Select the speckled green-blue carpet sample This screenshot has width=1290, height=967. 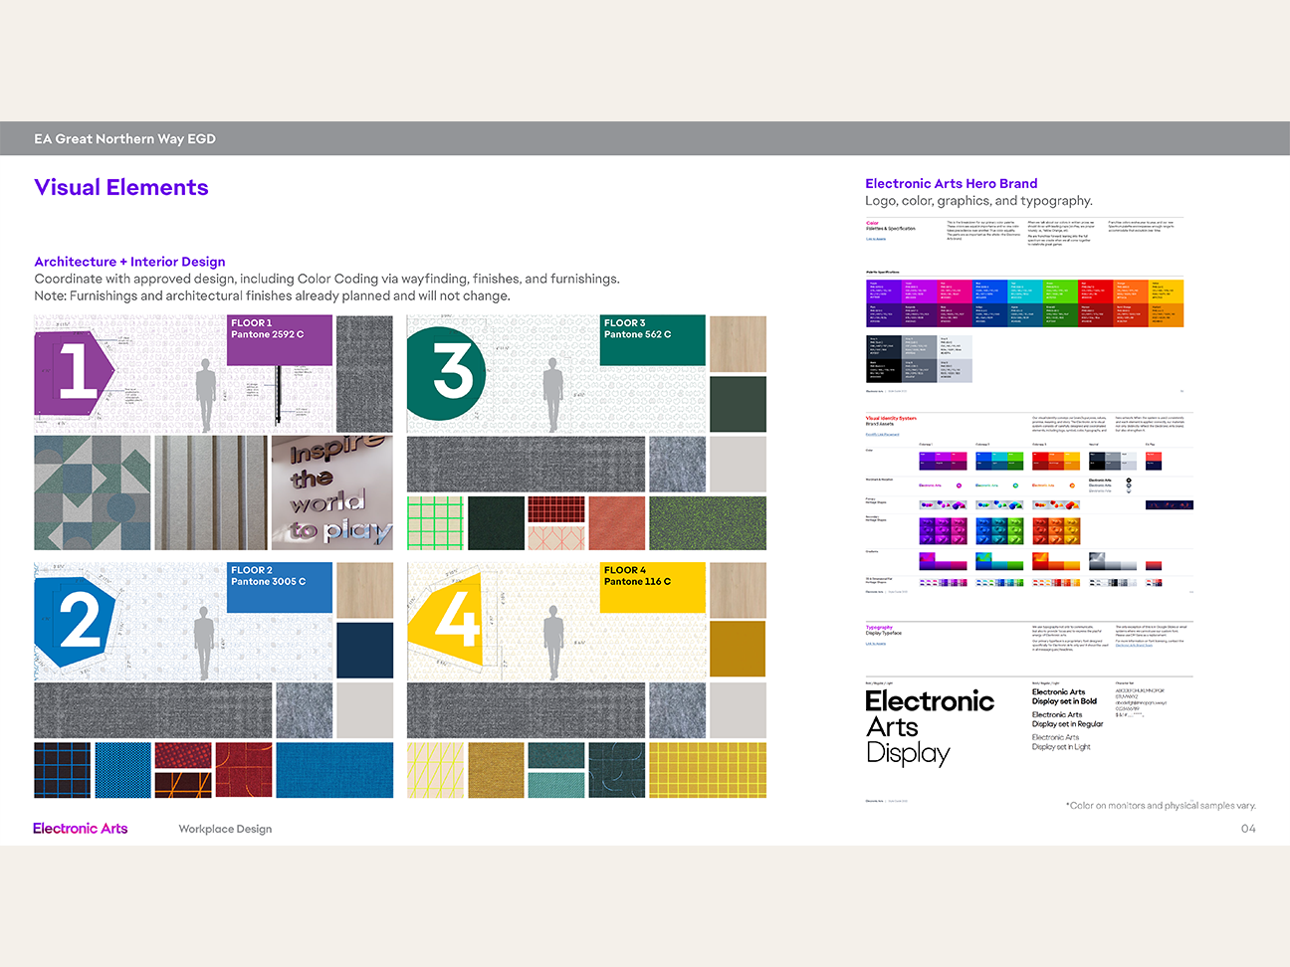(708, 523)
